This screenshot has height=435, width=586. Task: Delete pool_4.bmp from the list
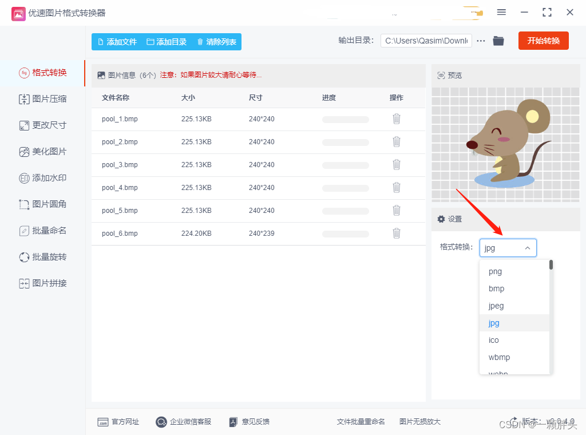(397, 187)
